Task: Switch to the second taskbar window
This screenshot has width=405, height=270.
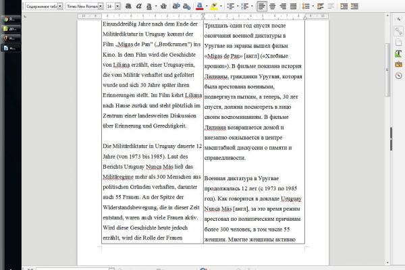Action: (10, 28)
